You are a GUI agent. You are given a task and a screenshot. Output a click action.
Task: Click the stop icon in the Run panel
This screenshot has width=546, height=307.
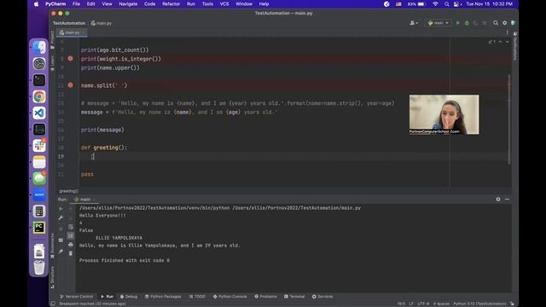[61, 229]
